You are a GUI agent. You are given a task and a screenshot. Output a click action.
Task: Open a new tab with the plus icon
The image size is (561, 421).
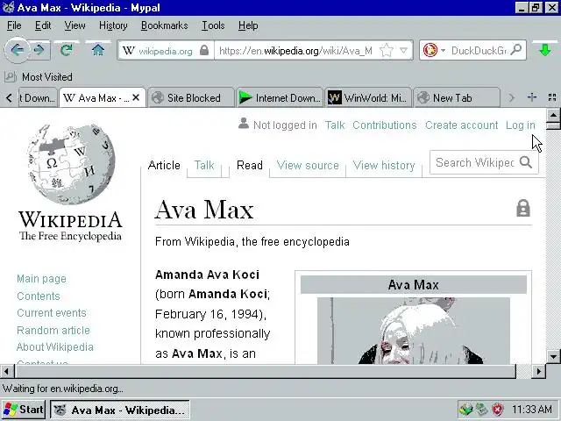tap(532, 97)
